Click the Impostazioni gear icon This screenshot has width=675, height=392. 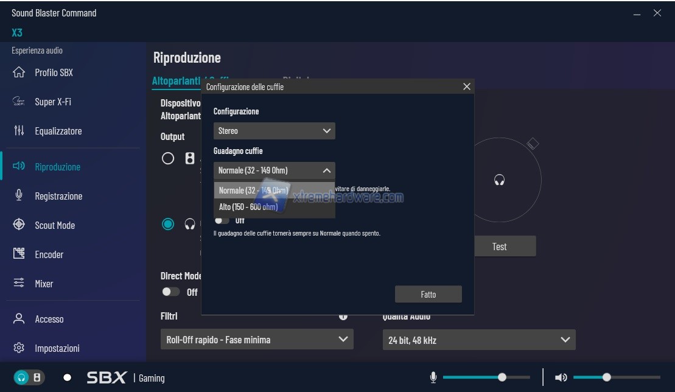(19, 348)
